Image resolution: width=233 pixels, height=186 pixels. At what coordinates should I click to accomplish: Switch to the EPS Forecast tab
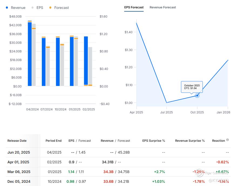[x=134, y=7]
